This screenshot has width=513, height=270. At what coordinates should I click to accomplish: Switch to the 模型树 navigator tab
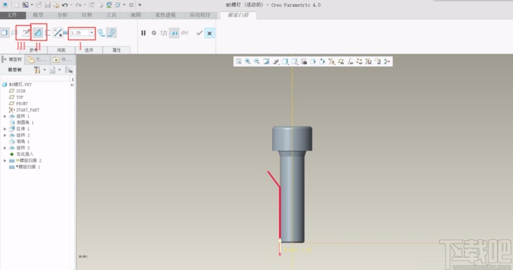point(12,59)
